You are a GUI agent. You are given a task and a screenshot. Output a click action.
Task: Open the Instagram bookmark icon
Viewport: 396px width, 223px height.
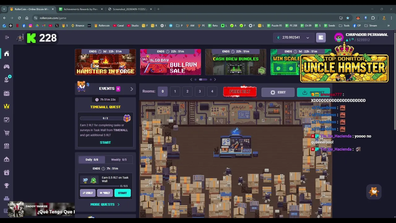30,26
